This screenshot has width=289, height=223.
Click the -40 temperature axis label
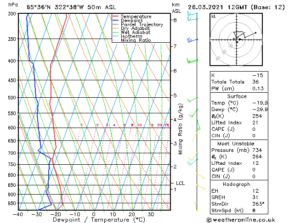(x=18, y=214)
